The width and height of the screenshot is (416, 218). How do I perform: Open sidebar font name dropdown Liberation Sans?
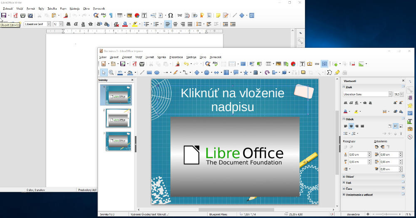pyautogui.click(x=390, y=94)
